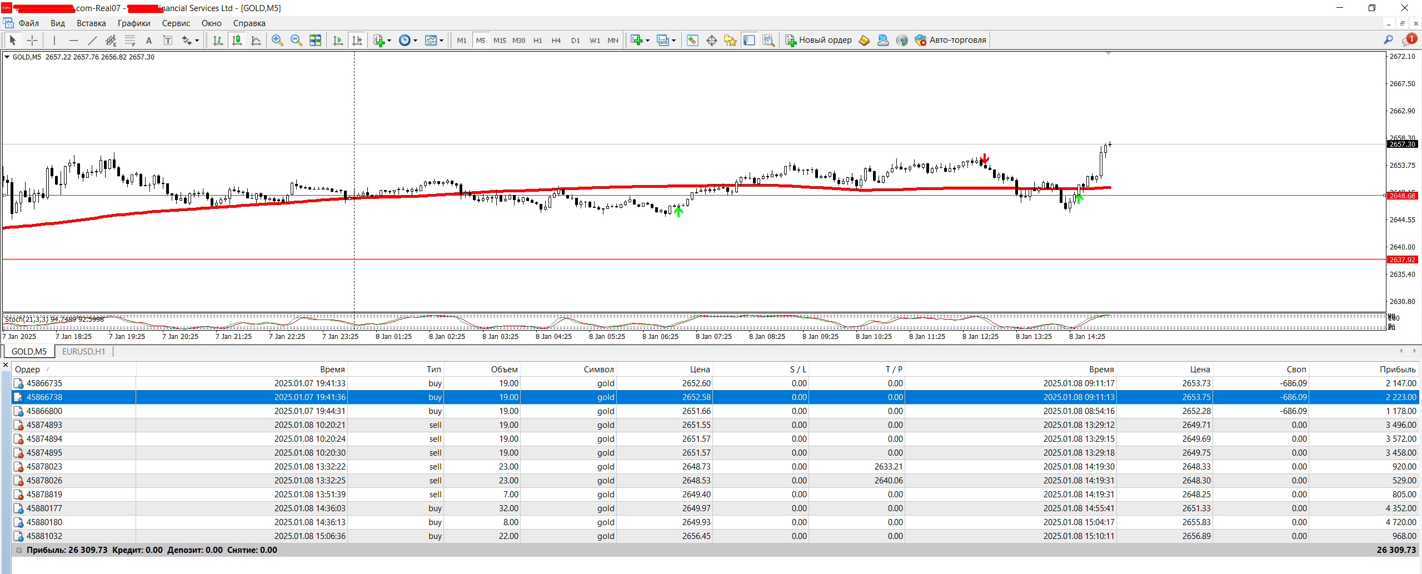
Task: Select the GOLD,M5 chart tab
Action: pyautogui.click(x=29, y=351)
